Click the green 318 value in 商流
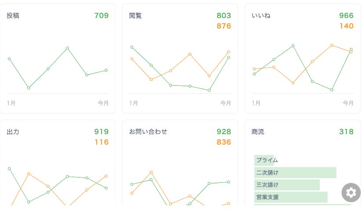363x218 pixels. (346, 131)
